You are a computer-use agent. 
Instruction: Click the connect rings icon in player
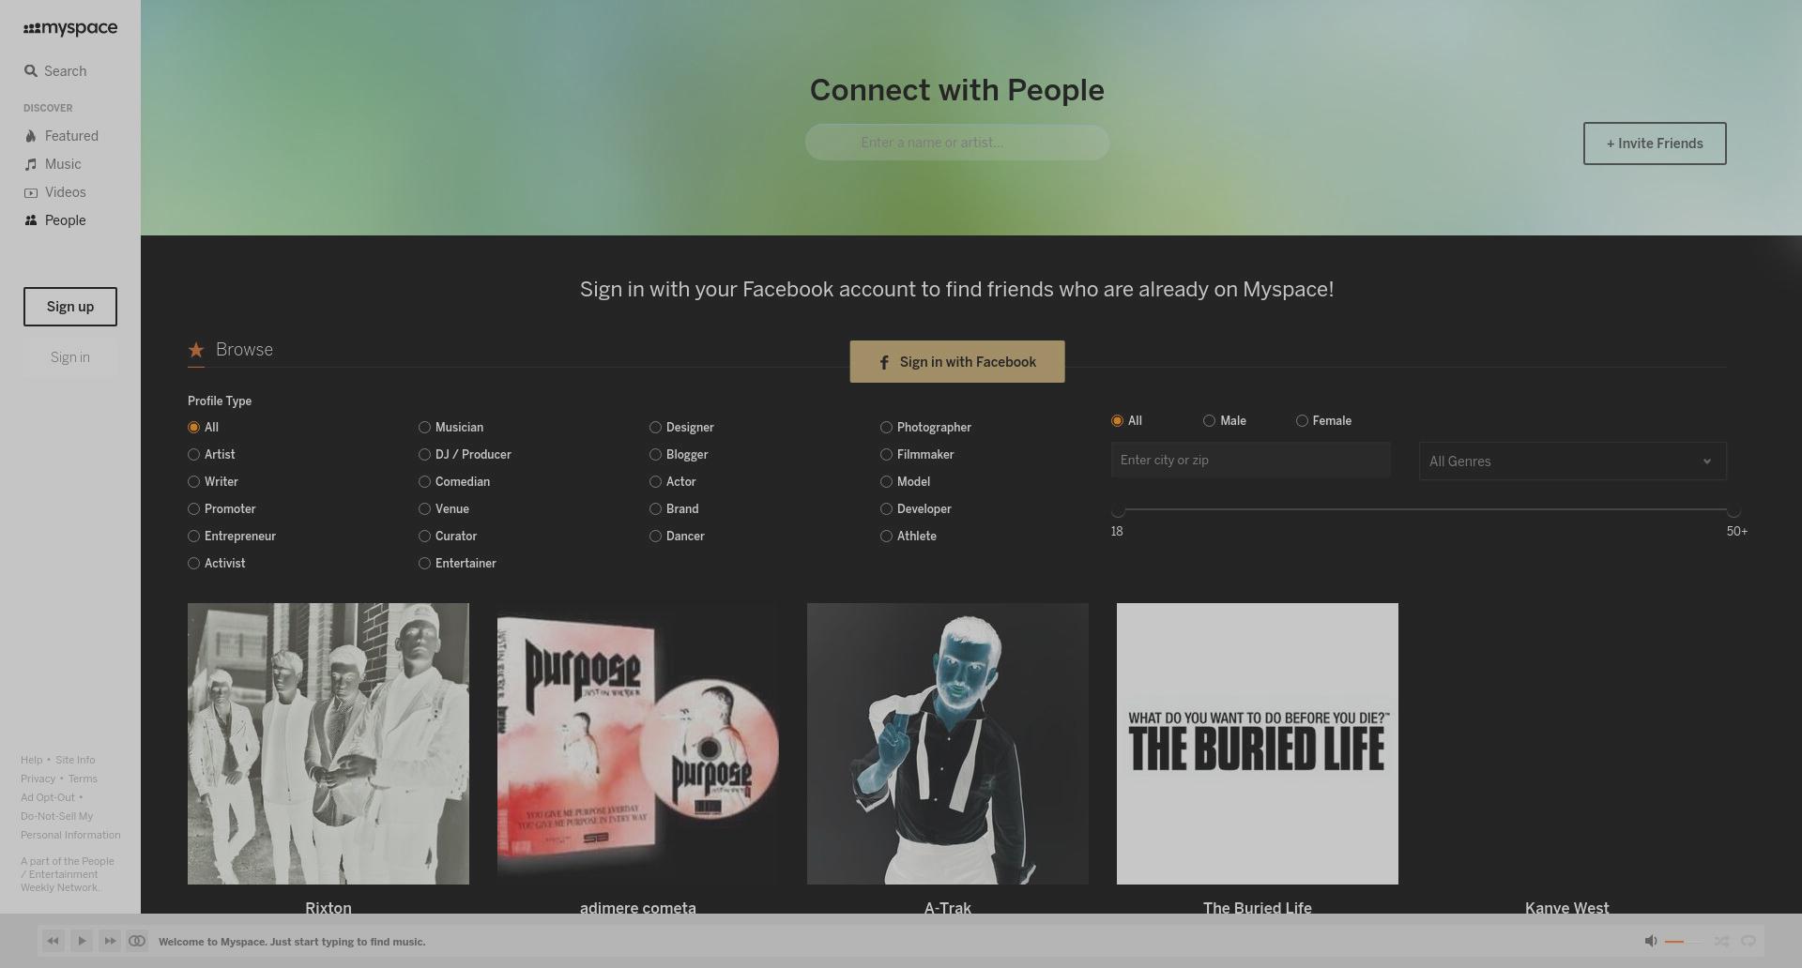(x=137, y=941)
